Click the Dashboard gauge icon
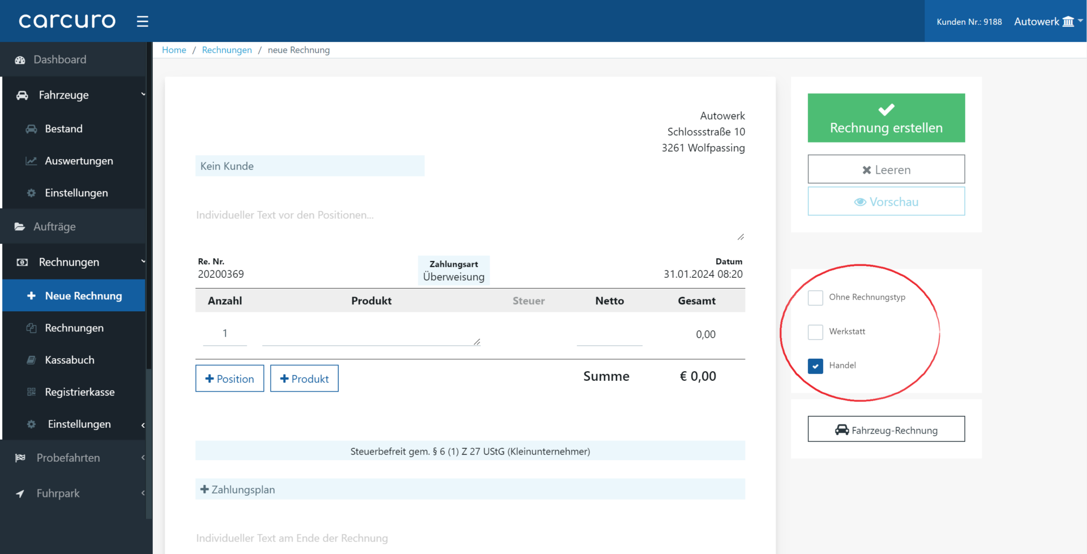Viewport: 1087px width, 554px height. [x=20, y=60]
